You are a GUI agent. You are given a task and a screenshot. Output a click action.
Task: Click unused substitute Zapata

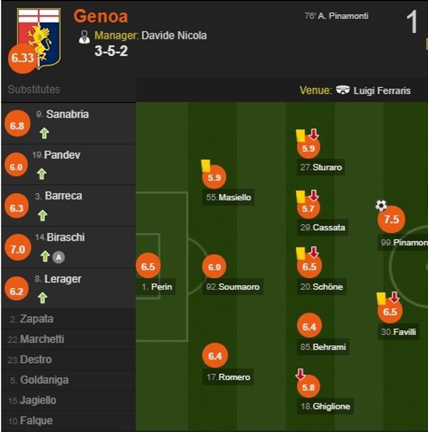[x=37, y=319]
